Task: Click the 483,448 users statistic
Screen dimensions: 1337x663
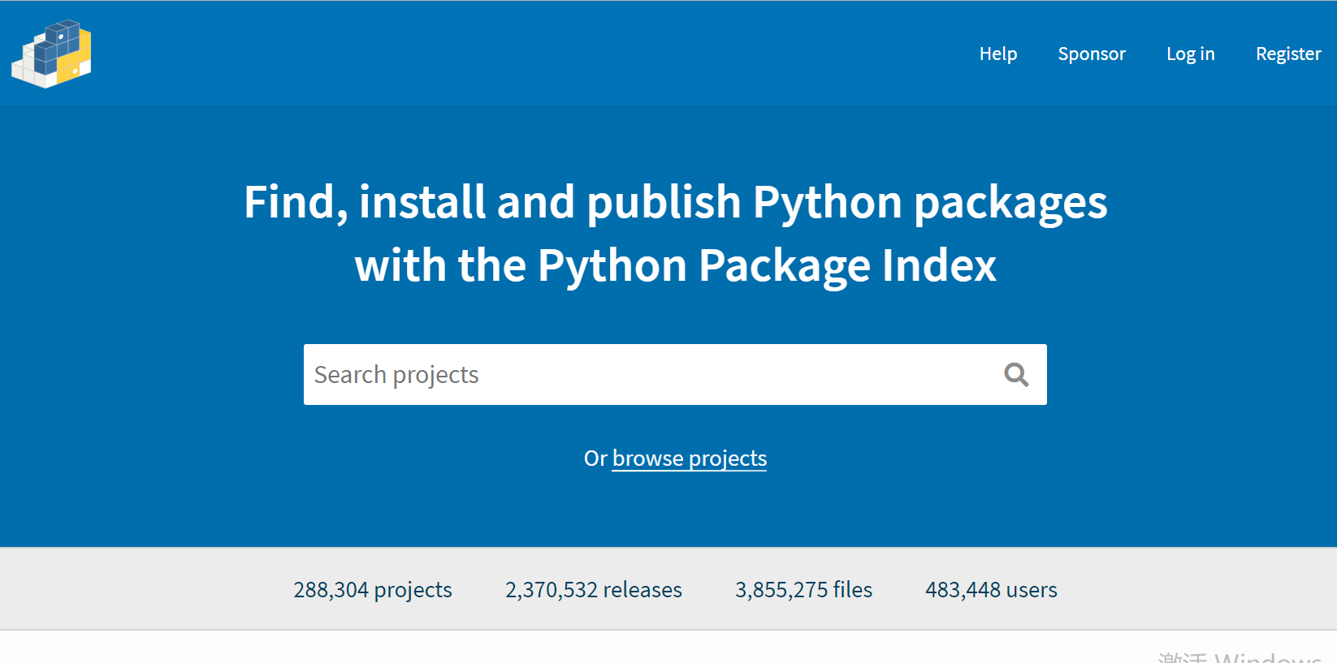Action: pyautogui.click(x=991, y=590)
